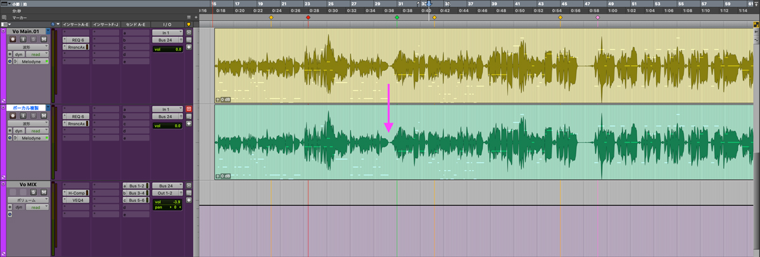Click ボーカル複製 volume field 0.0
The height and width of the screenshot is (257, 760).
pos(167,126)
